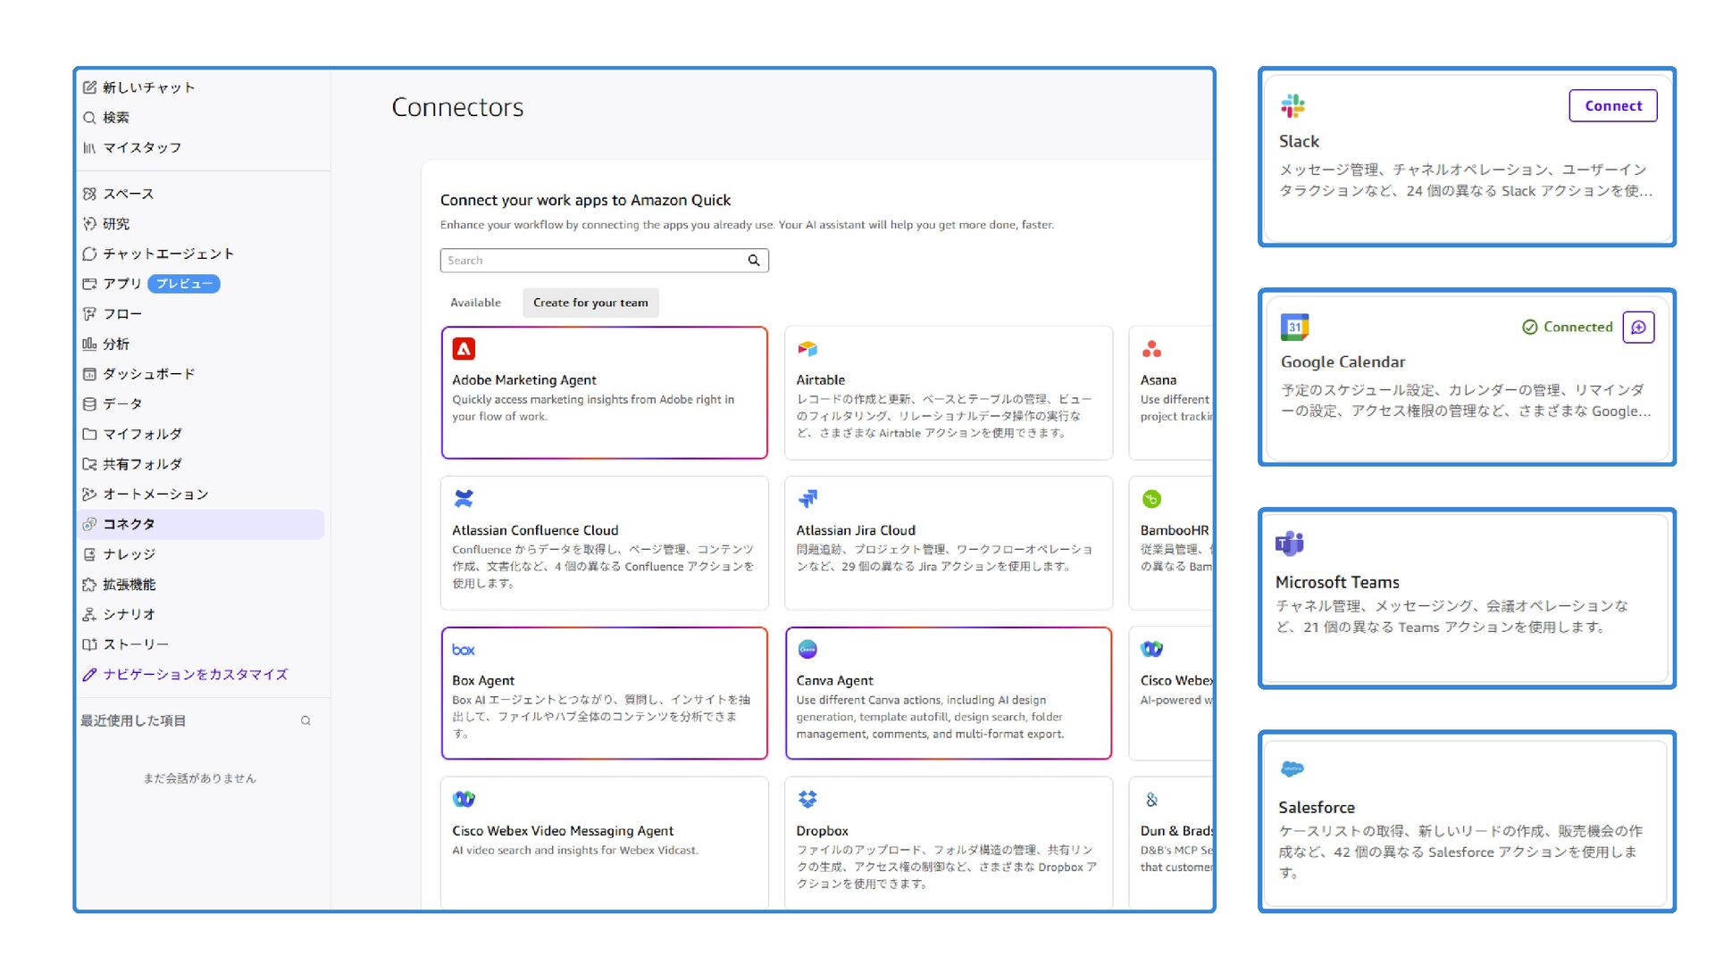Click the プレビュー badge next to アプリ
The image size is (1715, 964).
184,284
